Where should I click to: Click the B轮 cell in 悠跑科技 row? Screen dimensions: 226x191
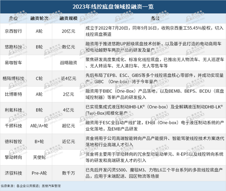click(39, 47)
